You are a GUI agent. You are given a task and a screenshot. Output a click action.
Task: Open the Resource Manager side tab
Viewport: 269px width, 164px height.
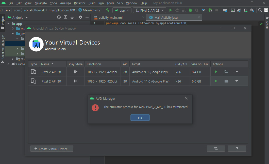3,49
